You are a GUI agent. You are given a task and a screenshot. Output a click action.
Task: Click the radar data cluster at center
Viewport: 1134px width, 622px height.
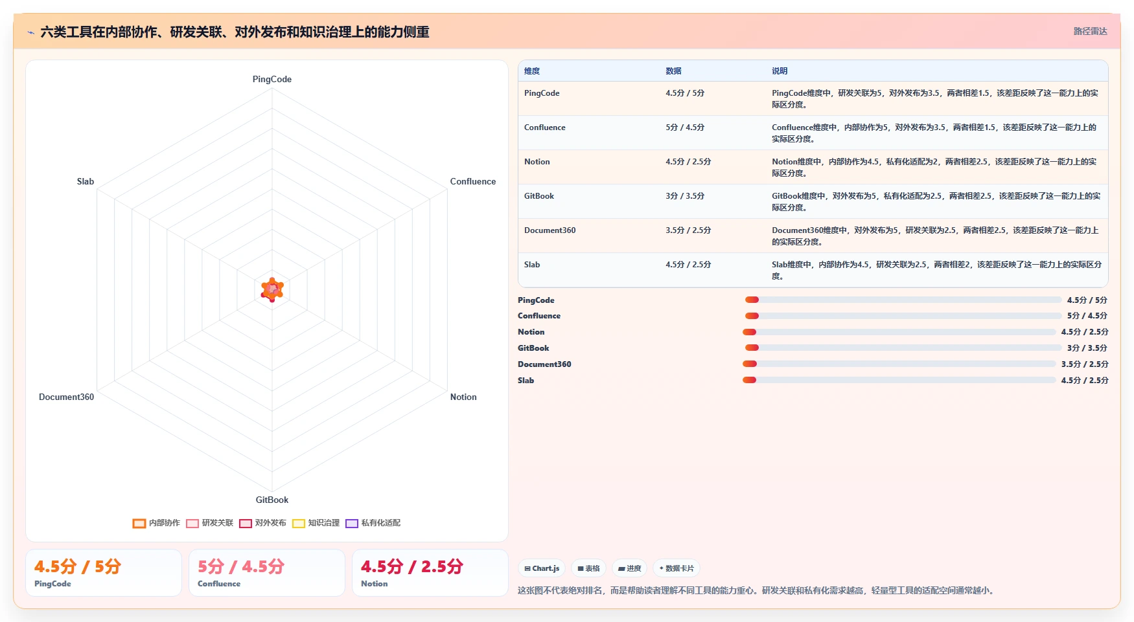pos(272,290)
